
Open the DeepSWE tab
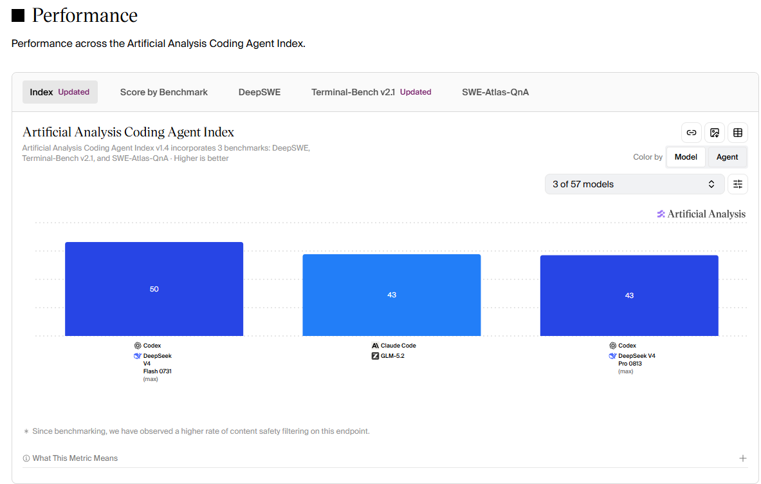260,92
